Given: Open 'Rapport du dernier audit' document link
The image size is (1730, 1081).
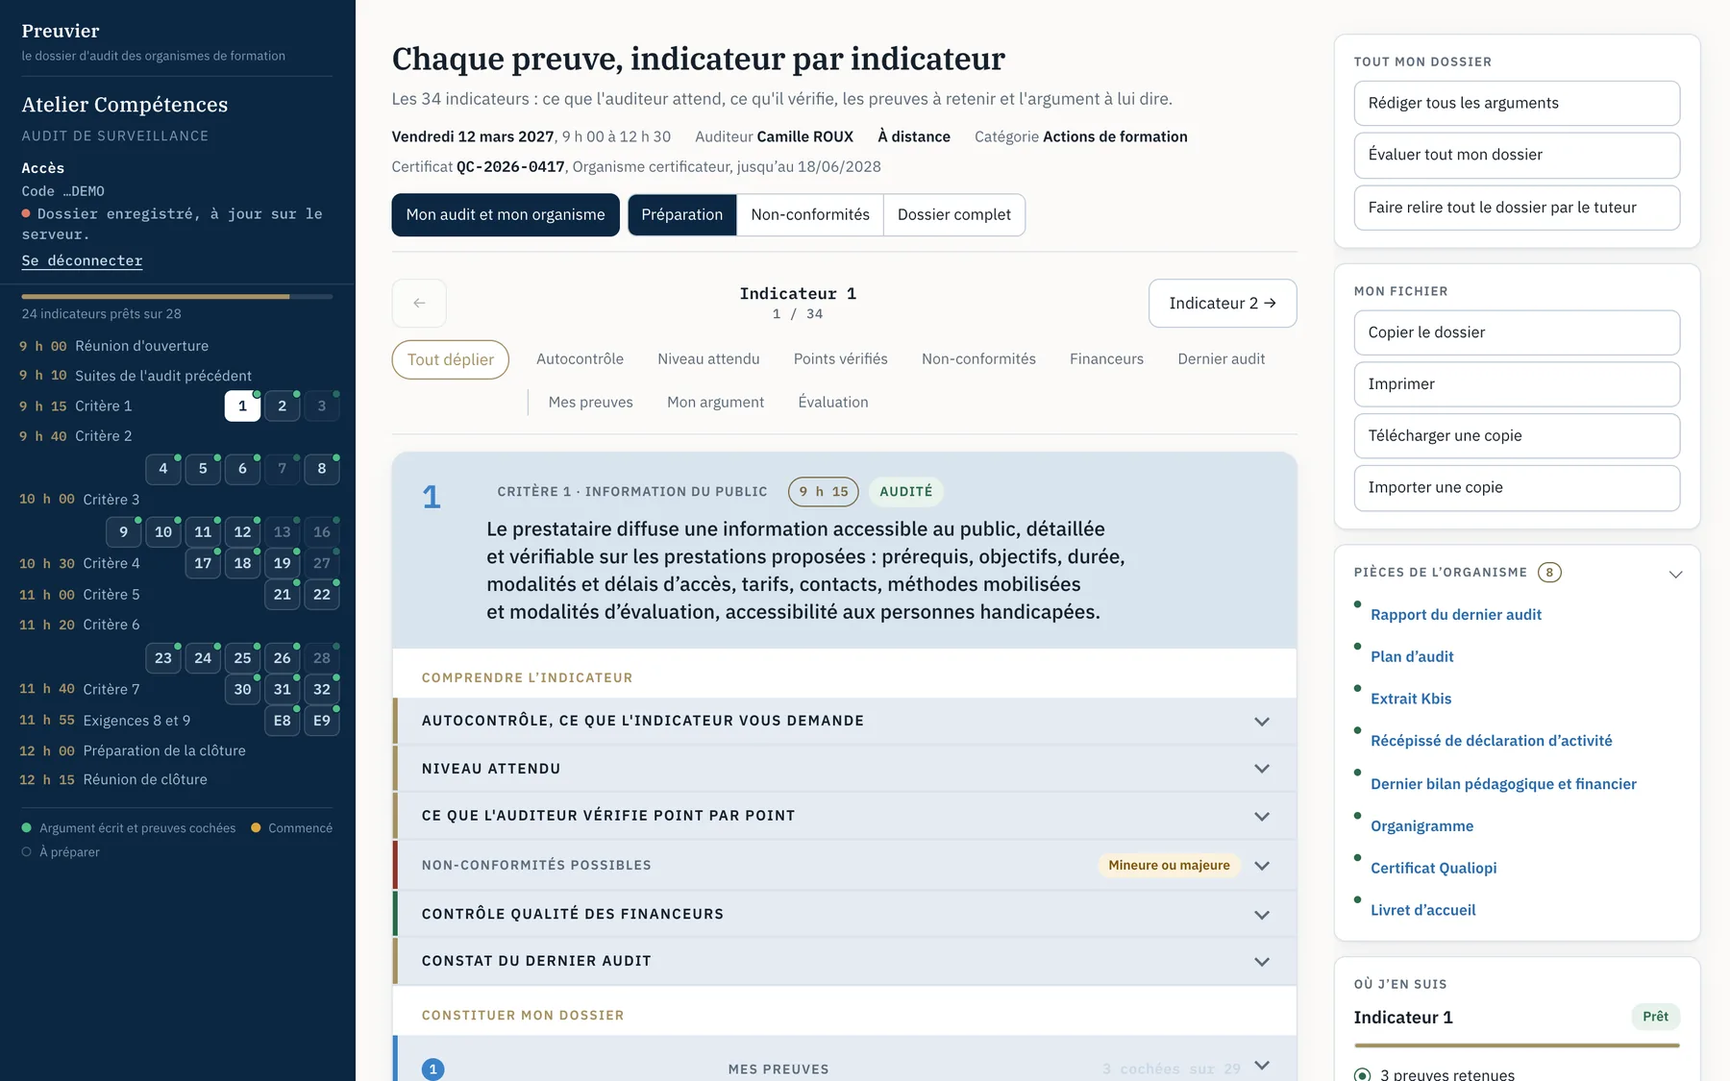Looking at the screenshot, I should (x=1456, y=614).
